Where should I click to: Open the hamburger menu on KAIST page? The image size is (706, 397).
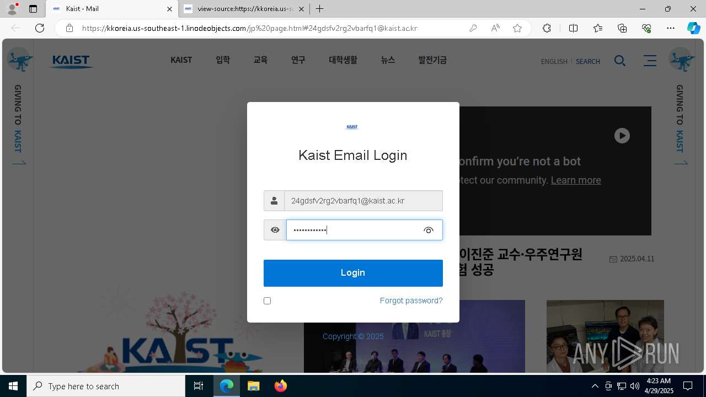(x=650, y=61)
